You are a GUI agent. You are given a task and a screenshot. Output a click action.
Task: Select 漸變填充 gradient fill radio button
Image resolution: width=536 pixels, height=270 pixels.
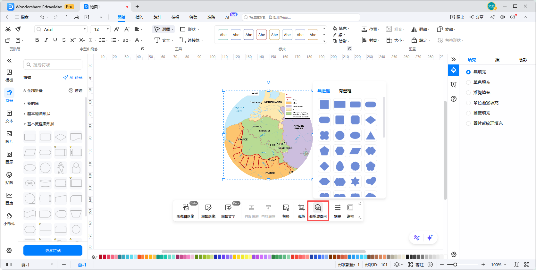click(x=468, y=93)
